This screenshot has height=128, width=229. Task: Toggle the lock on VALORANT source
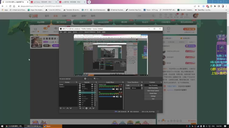point(95,99)
